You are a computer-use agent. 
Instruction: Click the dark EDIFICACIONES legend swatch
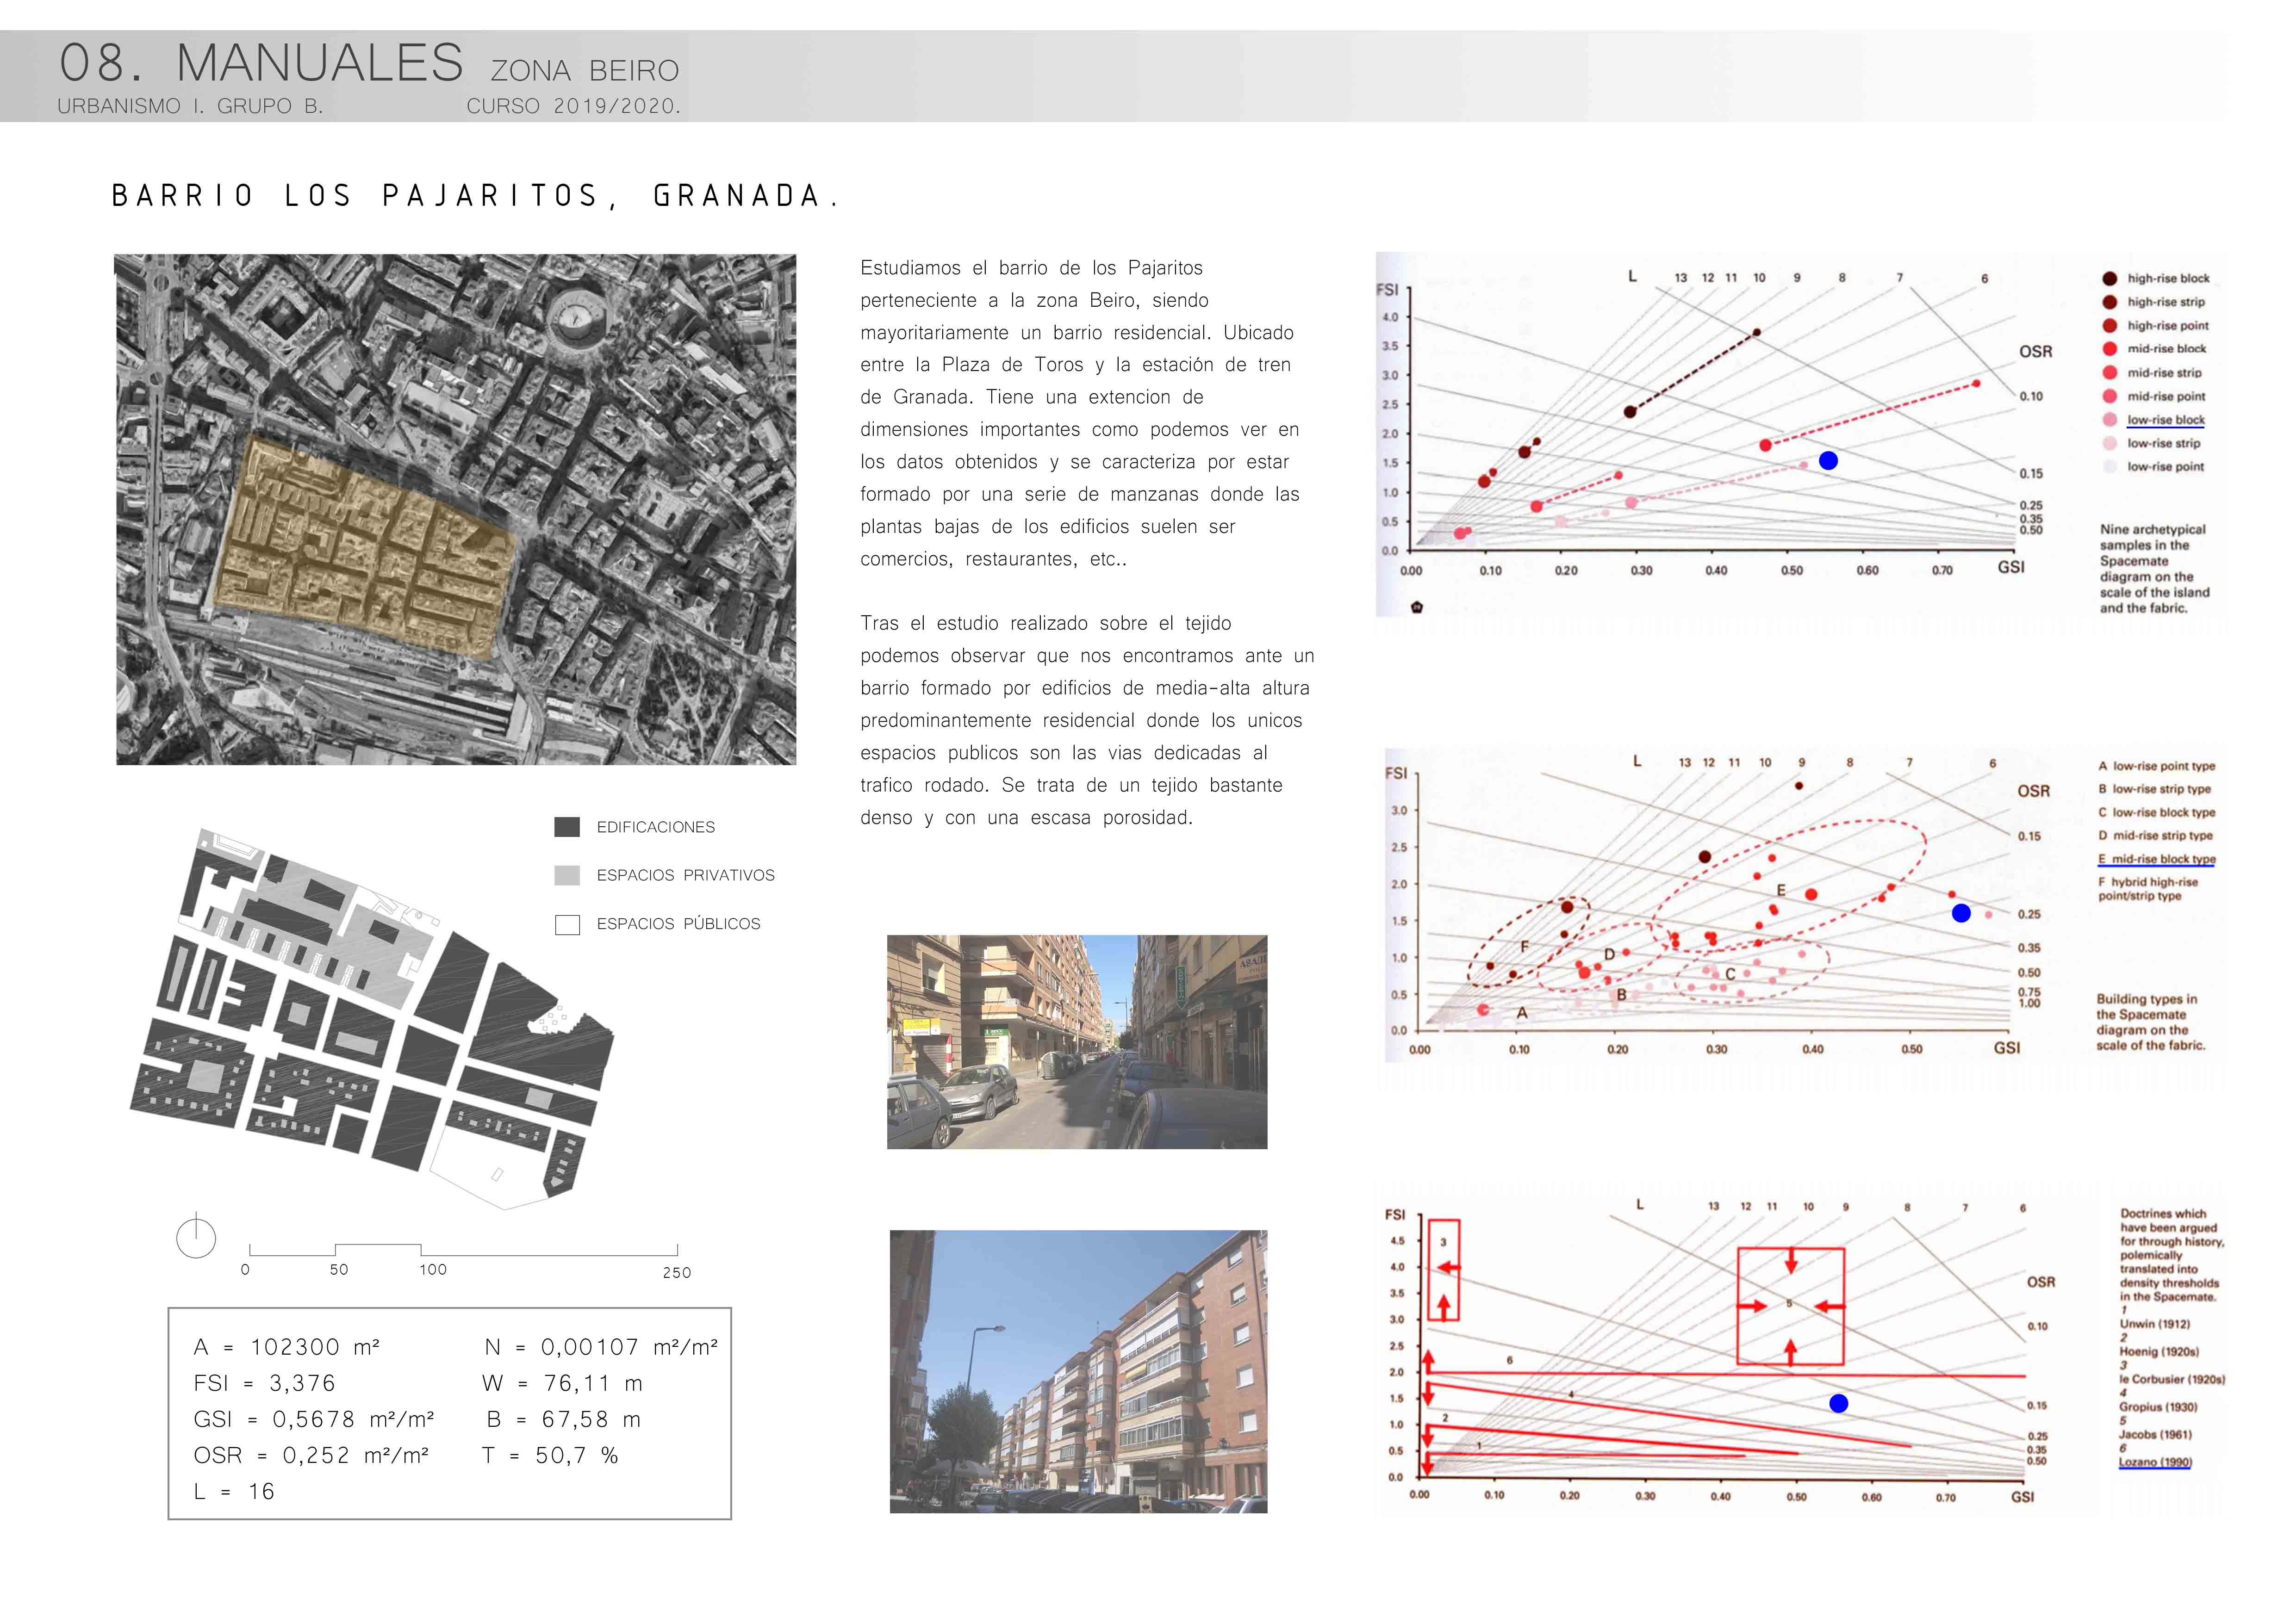pyautogui.click(x=567, y=826)
